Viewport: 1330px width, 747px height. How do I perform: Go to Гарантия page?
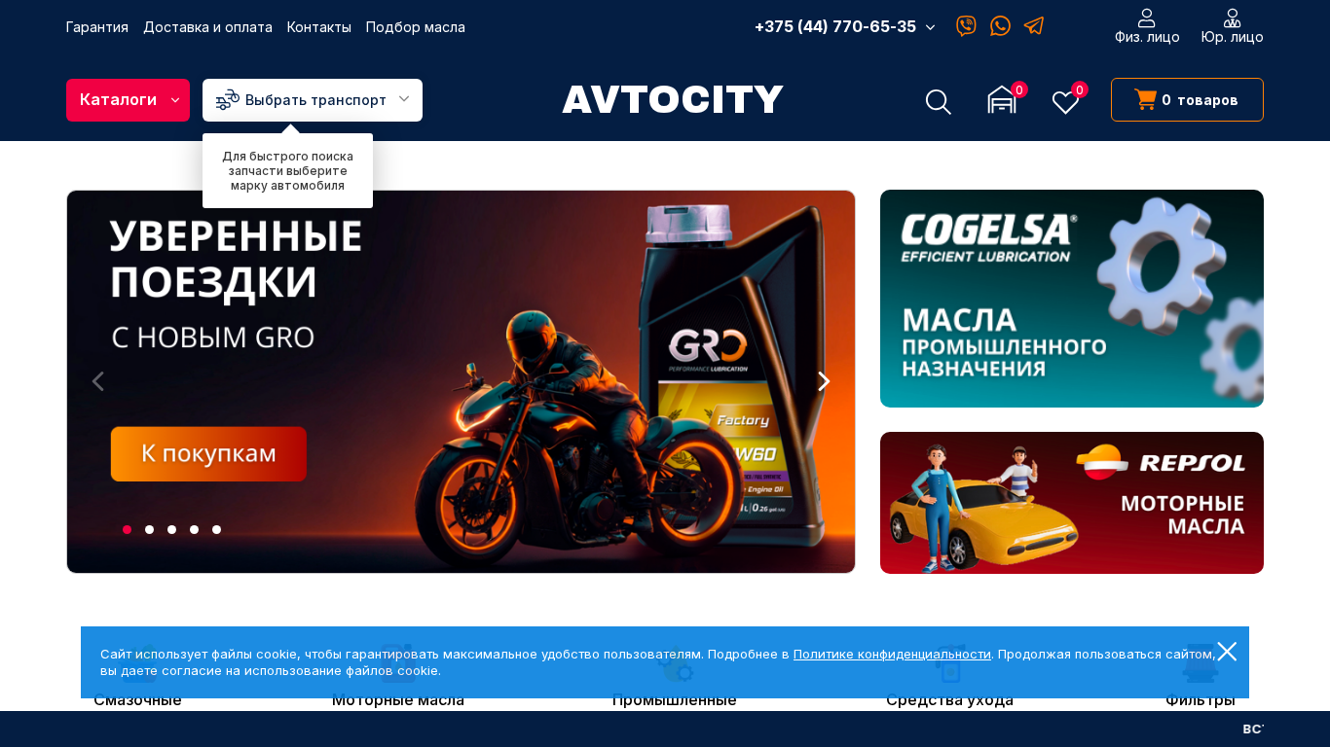click(x=97, y=27)
